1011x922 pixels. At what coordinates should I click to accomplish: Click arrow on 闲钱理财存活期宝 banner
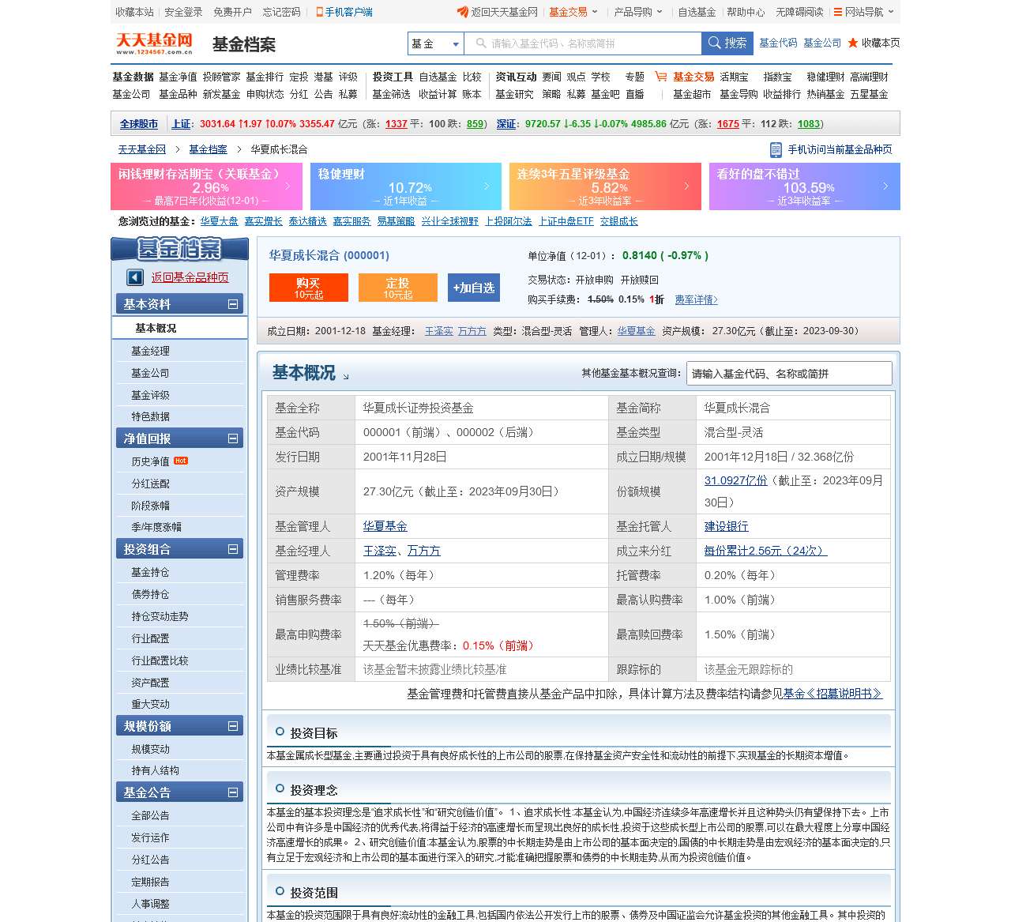click(x=288, y=186)
